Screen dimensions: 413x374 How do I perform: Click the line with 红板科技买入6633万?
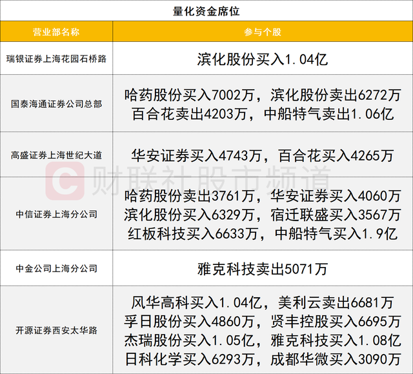[263, 233]
